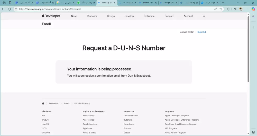Click the Apple Developer site search icon
This screenshot has height=136, width=257.
[x=204, y=16]
